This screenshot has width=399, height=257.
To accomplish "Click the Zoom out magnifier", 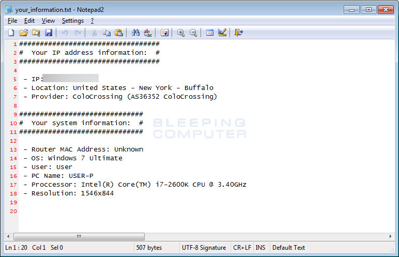I will click(x=193, y=33).
